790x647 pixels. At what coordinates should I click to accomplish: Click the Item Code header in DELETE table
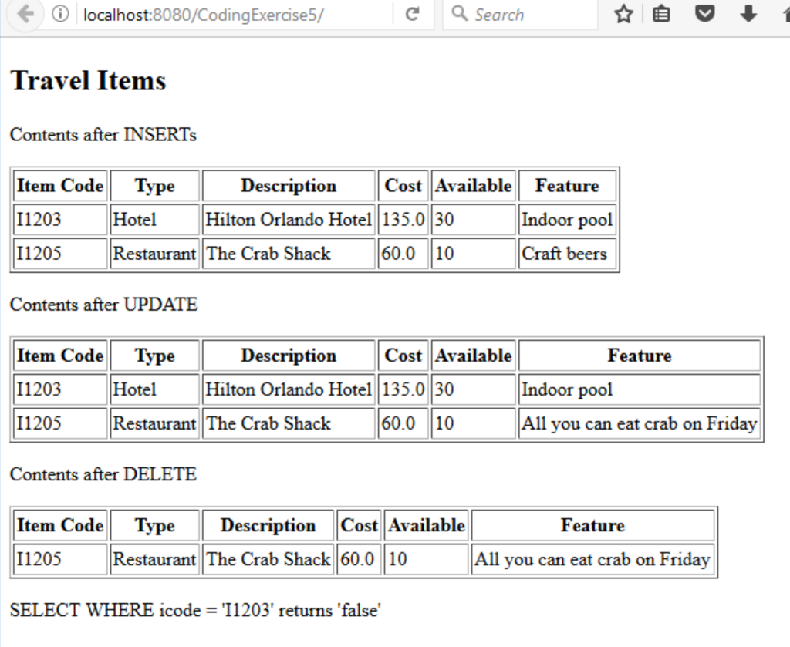59,525
